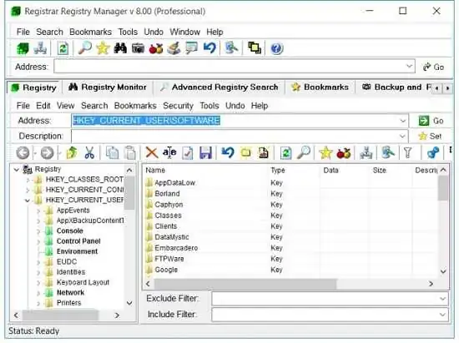Image resolution: width=459 pixels, height=343 pixels.
Task: Click the speech bubble comment toolbar icon
Action: (191, 48)
